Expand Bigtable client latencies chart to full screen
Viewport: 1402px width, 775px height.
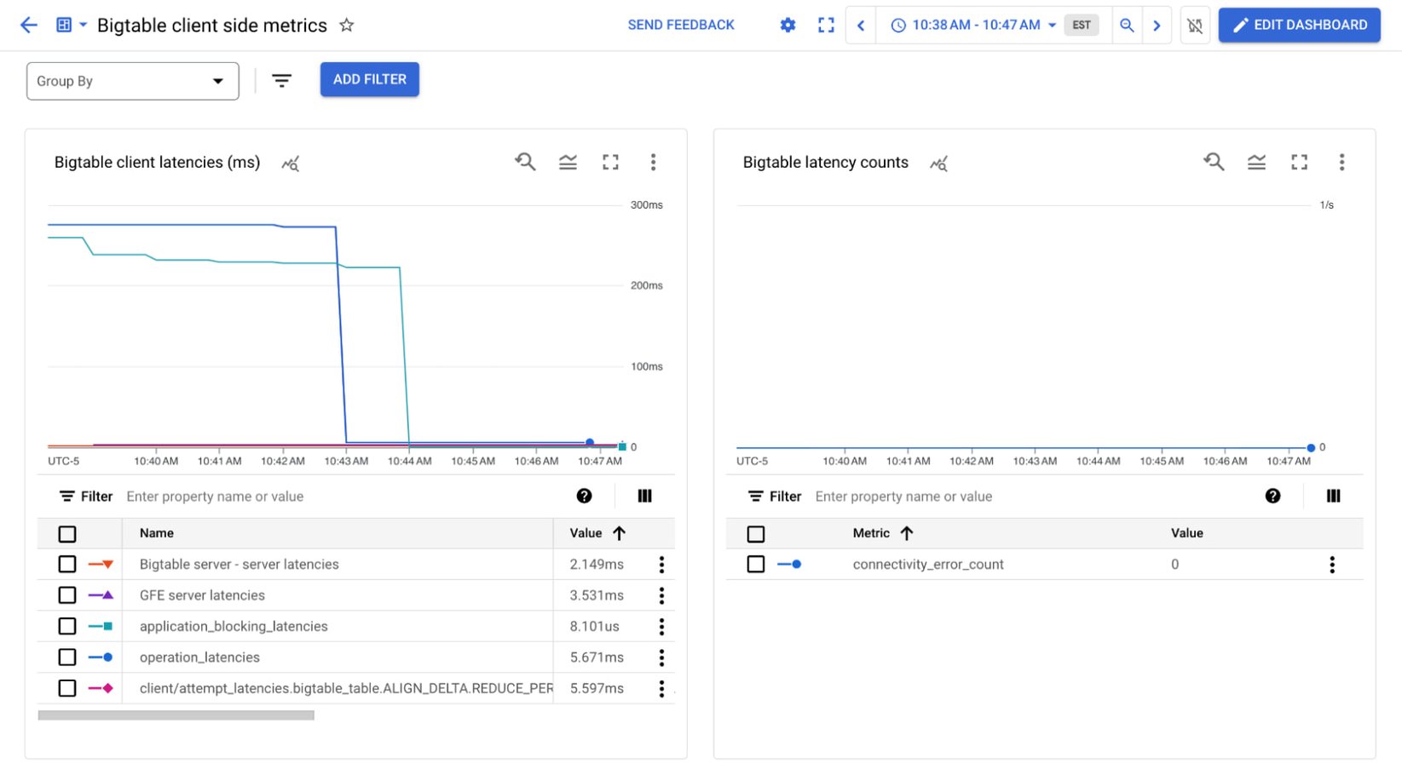pyautogui.click(x=610, y=162)
